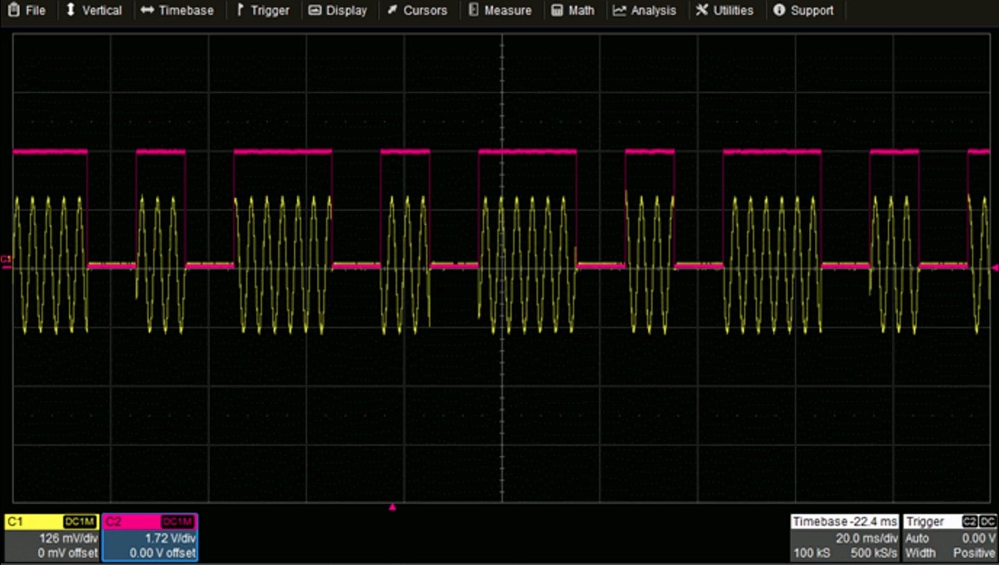Click the Vertical arrows icon
Viewport: 999px width, 565px height.
(x=69, y=10)
